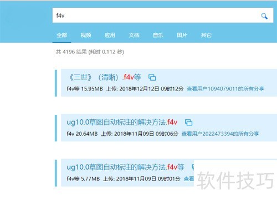Image resolution: width=277 pixels, height=201 pixels.
Task: View all shares of user 2022473394
Action: point(220,134)
